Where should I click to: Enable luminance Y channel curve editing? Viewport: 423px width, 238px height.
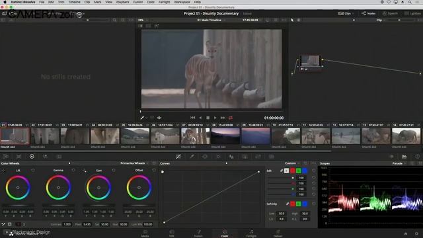pos(286,171)
